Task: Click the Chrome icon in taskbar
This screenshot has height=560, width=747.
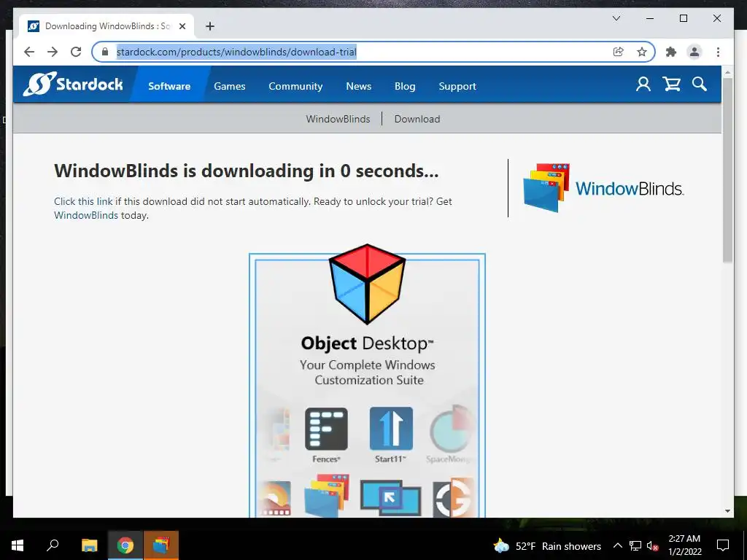Action: coord(125,545)
